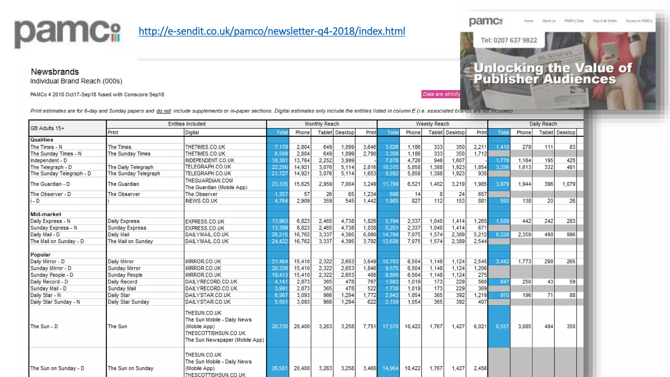The height and width of the screenshot is (377, 670).
Task: Open PAMCo Data in the website thumbnail menu
Action: click(x=574, y=21)
